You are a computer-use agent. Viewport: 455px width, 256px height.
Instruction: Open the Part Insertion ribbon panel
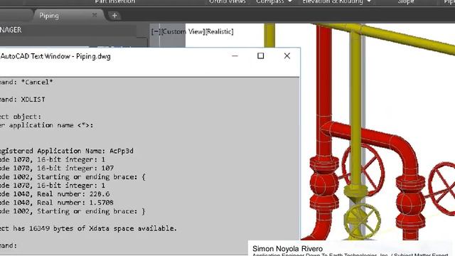115,1
